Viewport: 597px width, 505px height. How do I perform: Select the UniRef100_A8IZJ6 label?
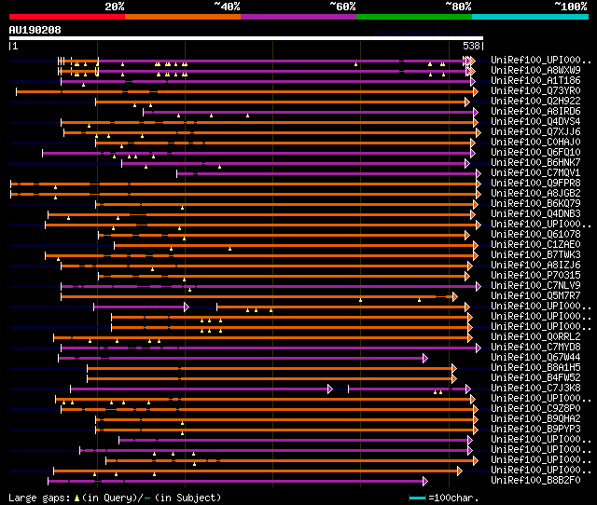tap(535, 265)
